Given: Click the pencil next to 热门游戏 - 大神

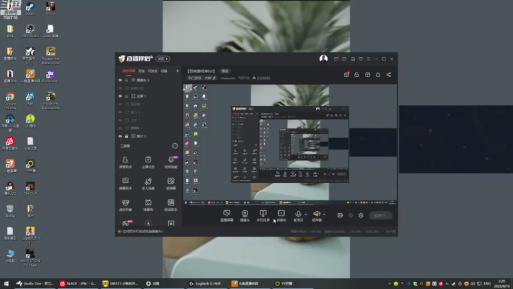Looking at the screenshot, I should click(x=214, y=78).
